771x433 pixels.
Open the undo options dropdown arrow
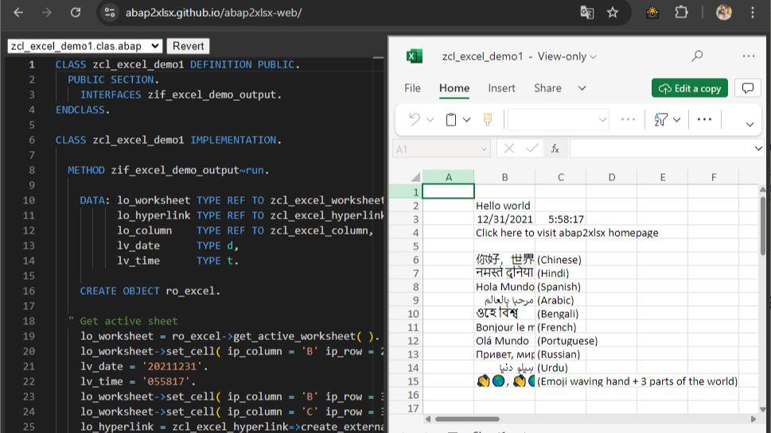pyautogui.click(x=430, y=120)
